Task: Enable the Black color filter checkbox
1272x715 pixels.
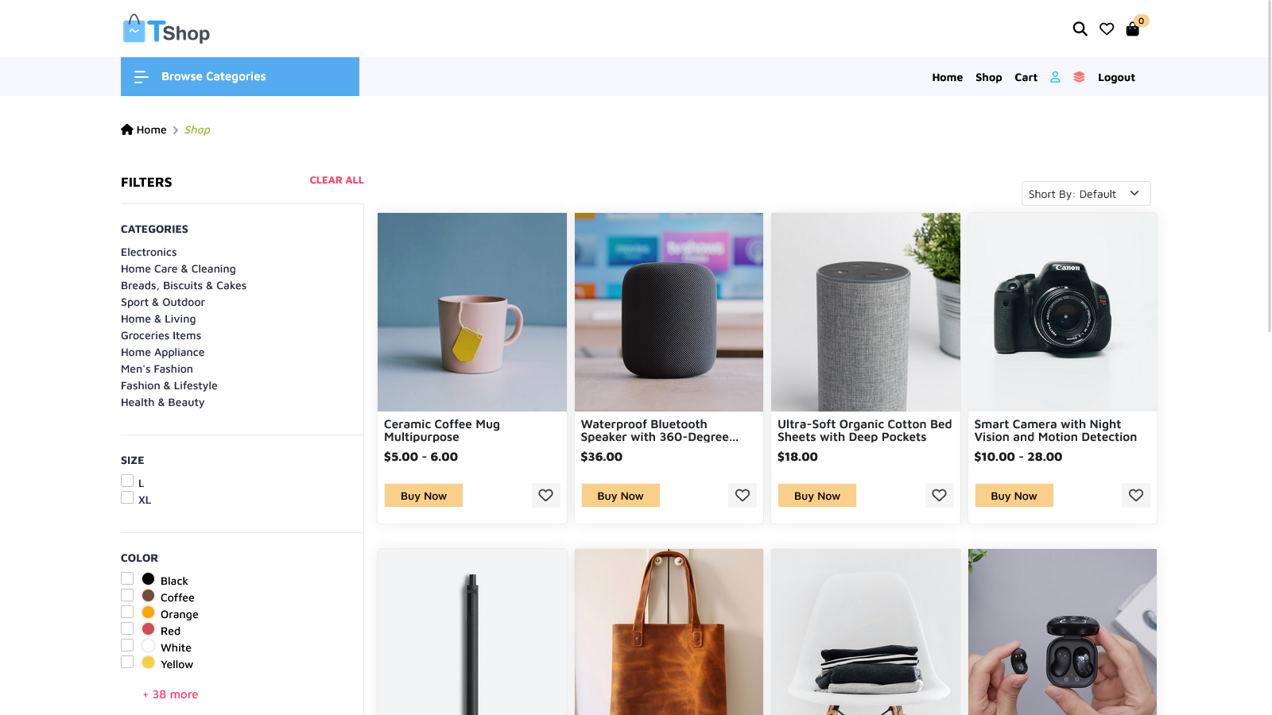Action: (127, 578)
